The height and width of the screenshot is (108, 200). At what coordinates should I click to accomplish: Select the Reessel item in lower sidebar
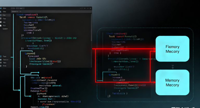click(5, 60)
